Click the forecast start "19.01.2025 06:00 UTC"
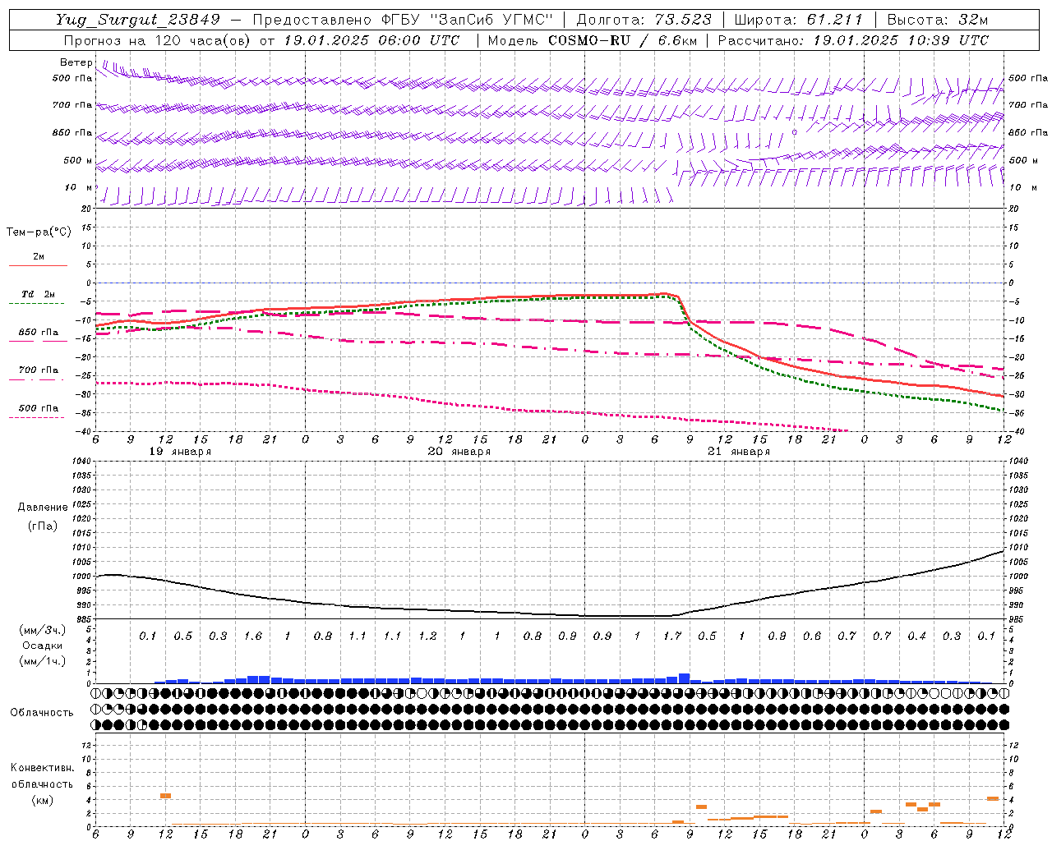 (371, 40)
